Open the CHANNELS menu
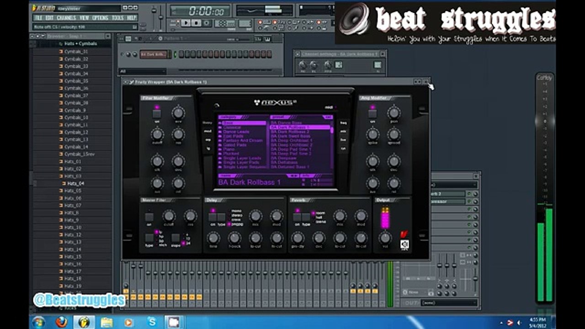Viewport: 585px width, 329px height. click(x=67, y=18)
